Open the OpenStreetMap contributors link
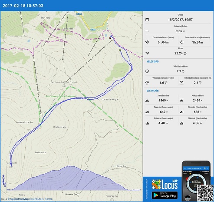214x202 pixels. click(x=26, y=199)
